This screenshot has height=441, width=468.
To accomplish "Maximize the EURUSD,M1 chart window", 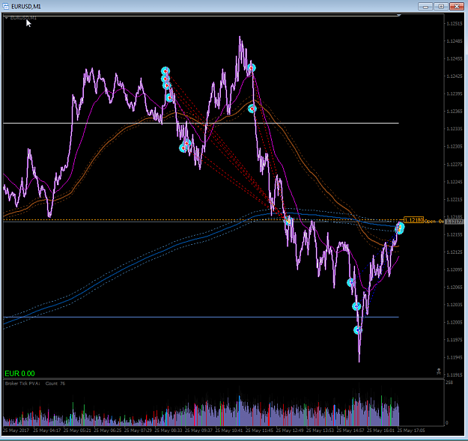I will [x=441, y=6].
